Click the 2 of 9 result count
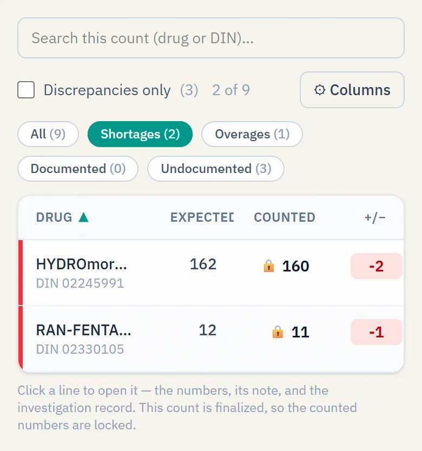 [231, 90]
